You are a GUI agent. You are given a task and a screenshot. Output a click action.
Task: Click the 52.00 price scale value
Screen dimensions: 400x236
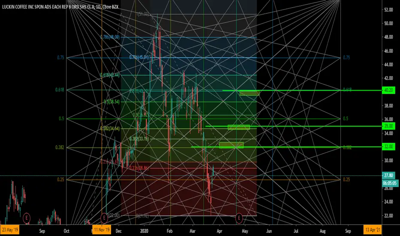pos(388,10)
